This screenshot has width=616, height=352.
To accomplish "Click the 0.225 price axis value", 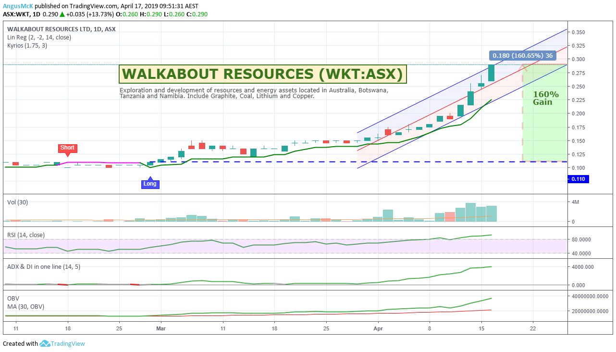I will coord(578,100).
